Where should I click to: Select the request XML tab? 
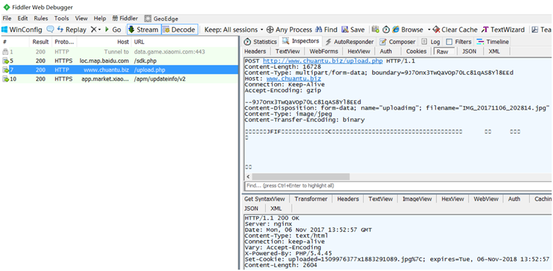click(494, 51)
